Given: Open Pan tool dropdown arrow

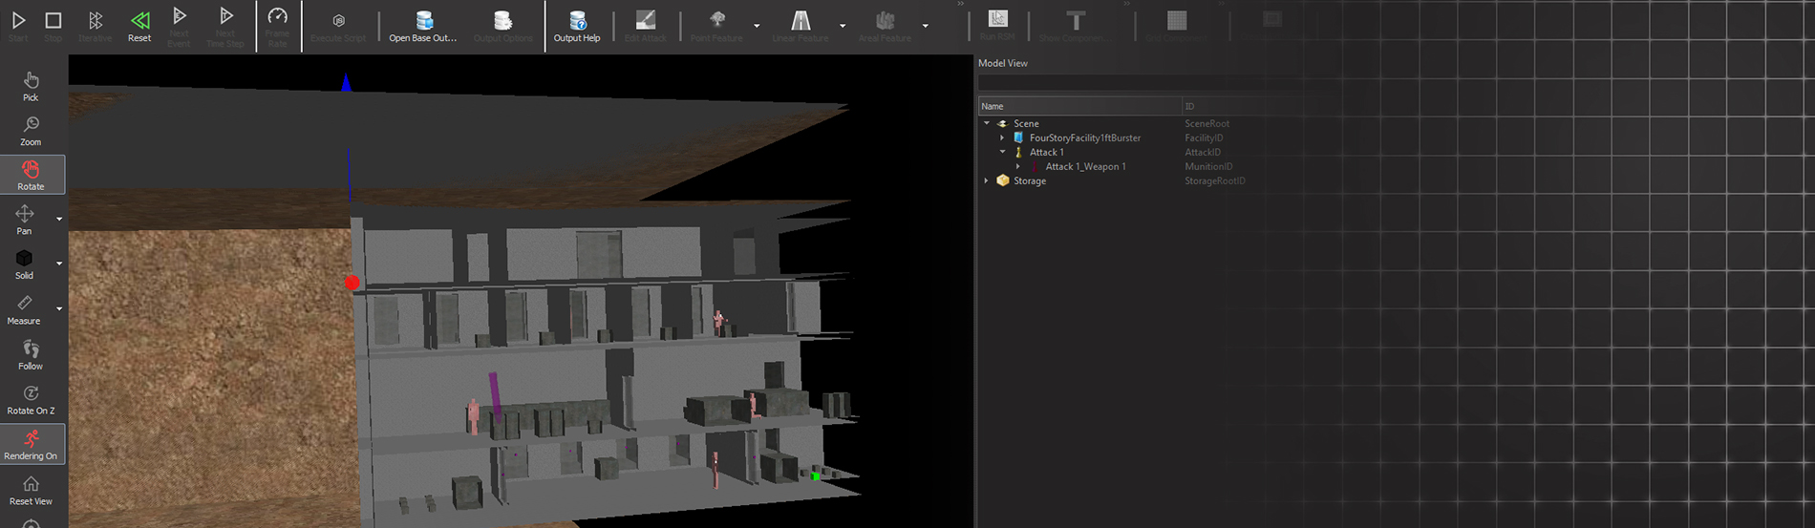Looking at the screenshot, I should click(59, 220).
